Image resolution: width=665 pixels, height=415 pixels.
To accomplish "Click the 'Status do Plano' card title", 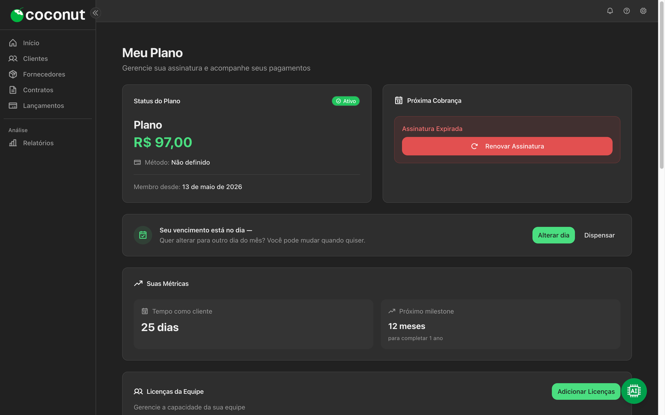I will (157, 101).
